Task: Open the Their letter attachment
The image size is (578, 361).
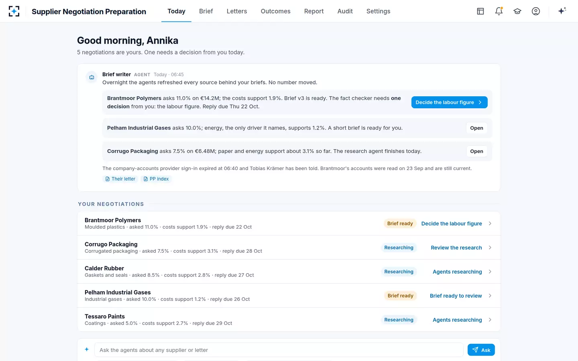Action: pos(120,179)
